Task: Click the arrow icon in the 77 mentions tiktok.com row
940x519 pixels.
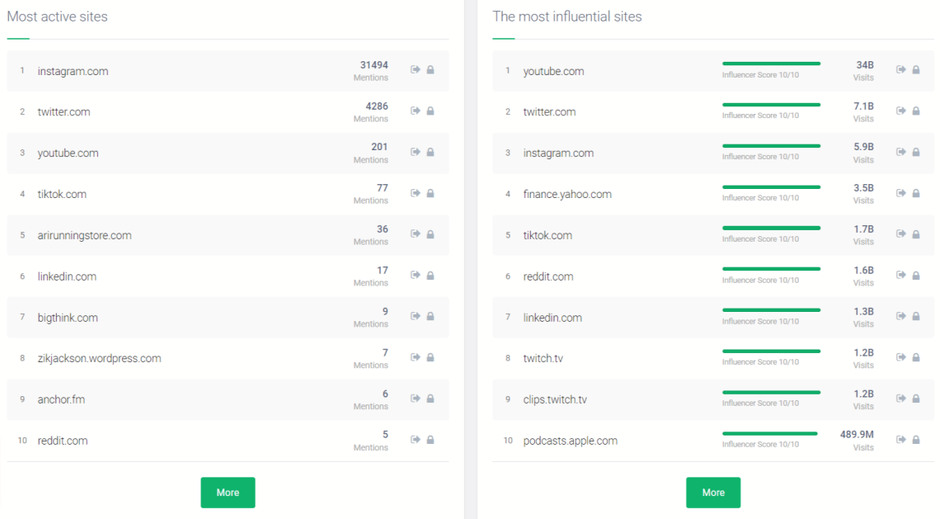Action: coord(416,193)
